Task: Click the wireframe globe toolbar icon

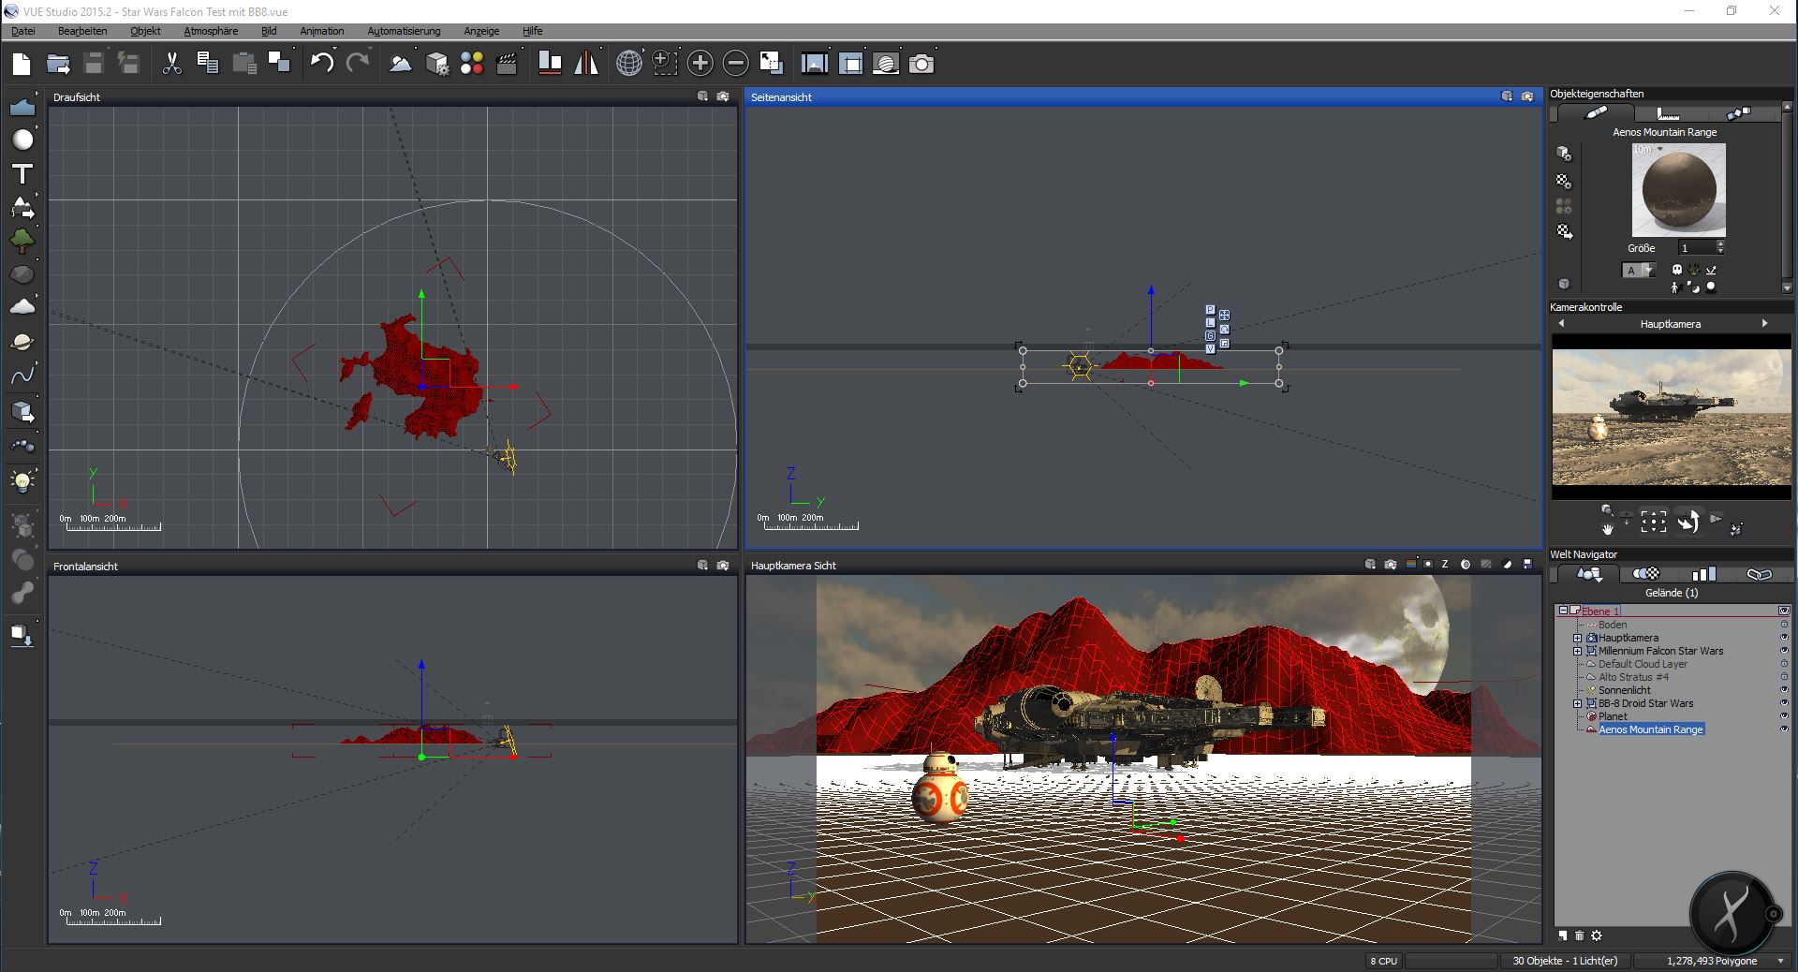Action: [629, 64]
